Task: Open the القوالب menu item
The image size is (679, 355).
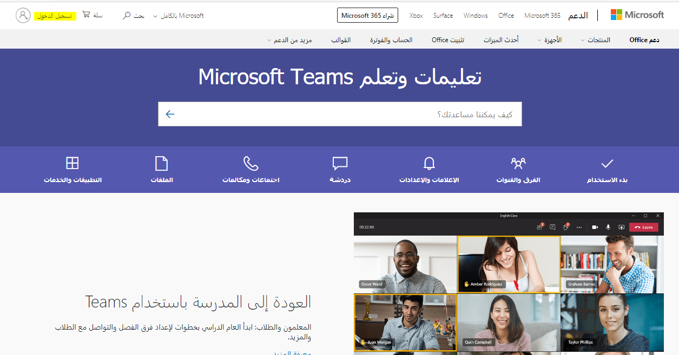Action: pyautogui.click(x=341, y=40)
